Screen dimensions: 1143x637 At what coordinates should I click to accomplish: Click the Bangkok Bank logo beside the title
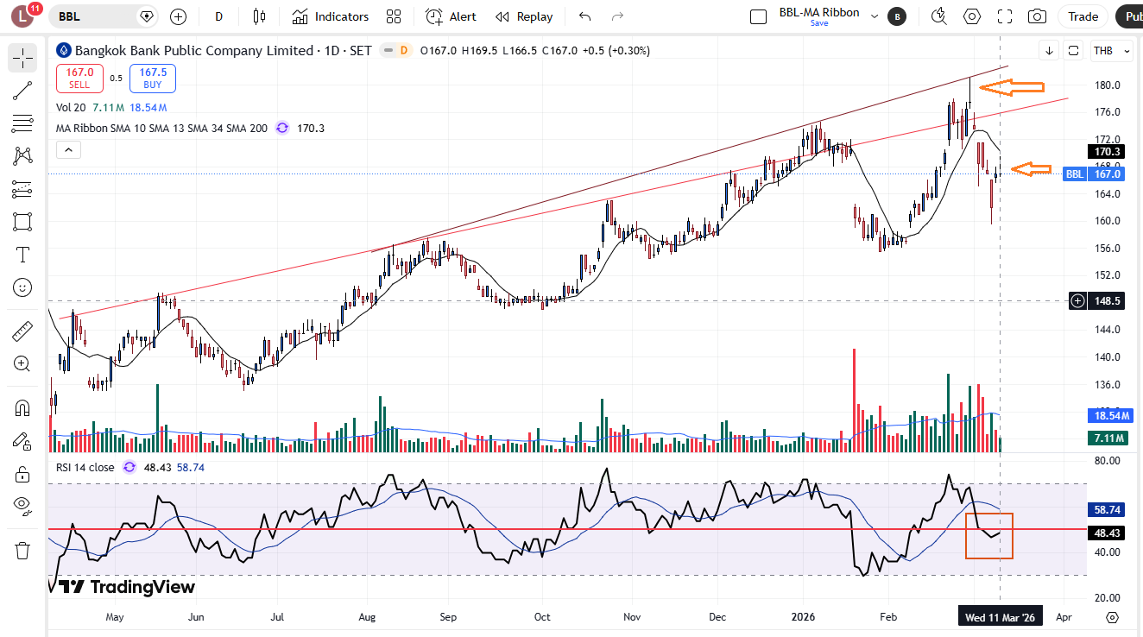point(63,51)
